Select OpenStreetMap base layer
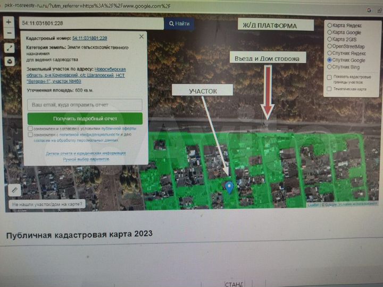Image resolution: width=383 pixels, height=287 pixels. [330, 46]
